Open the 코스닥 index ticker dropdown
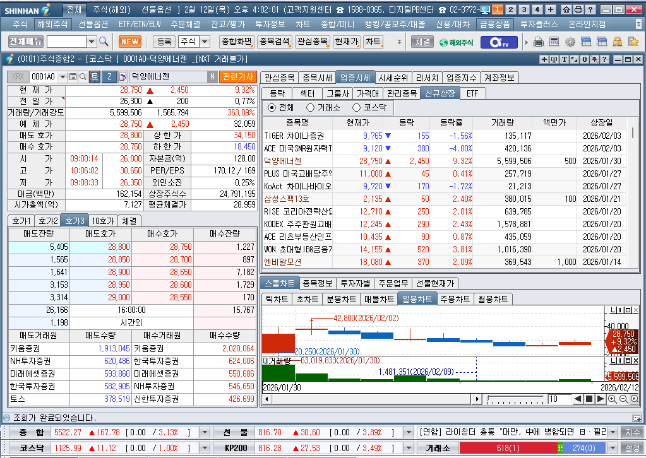 (205, 448)
